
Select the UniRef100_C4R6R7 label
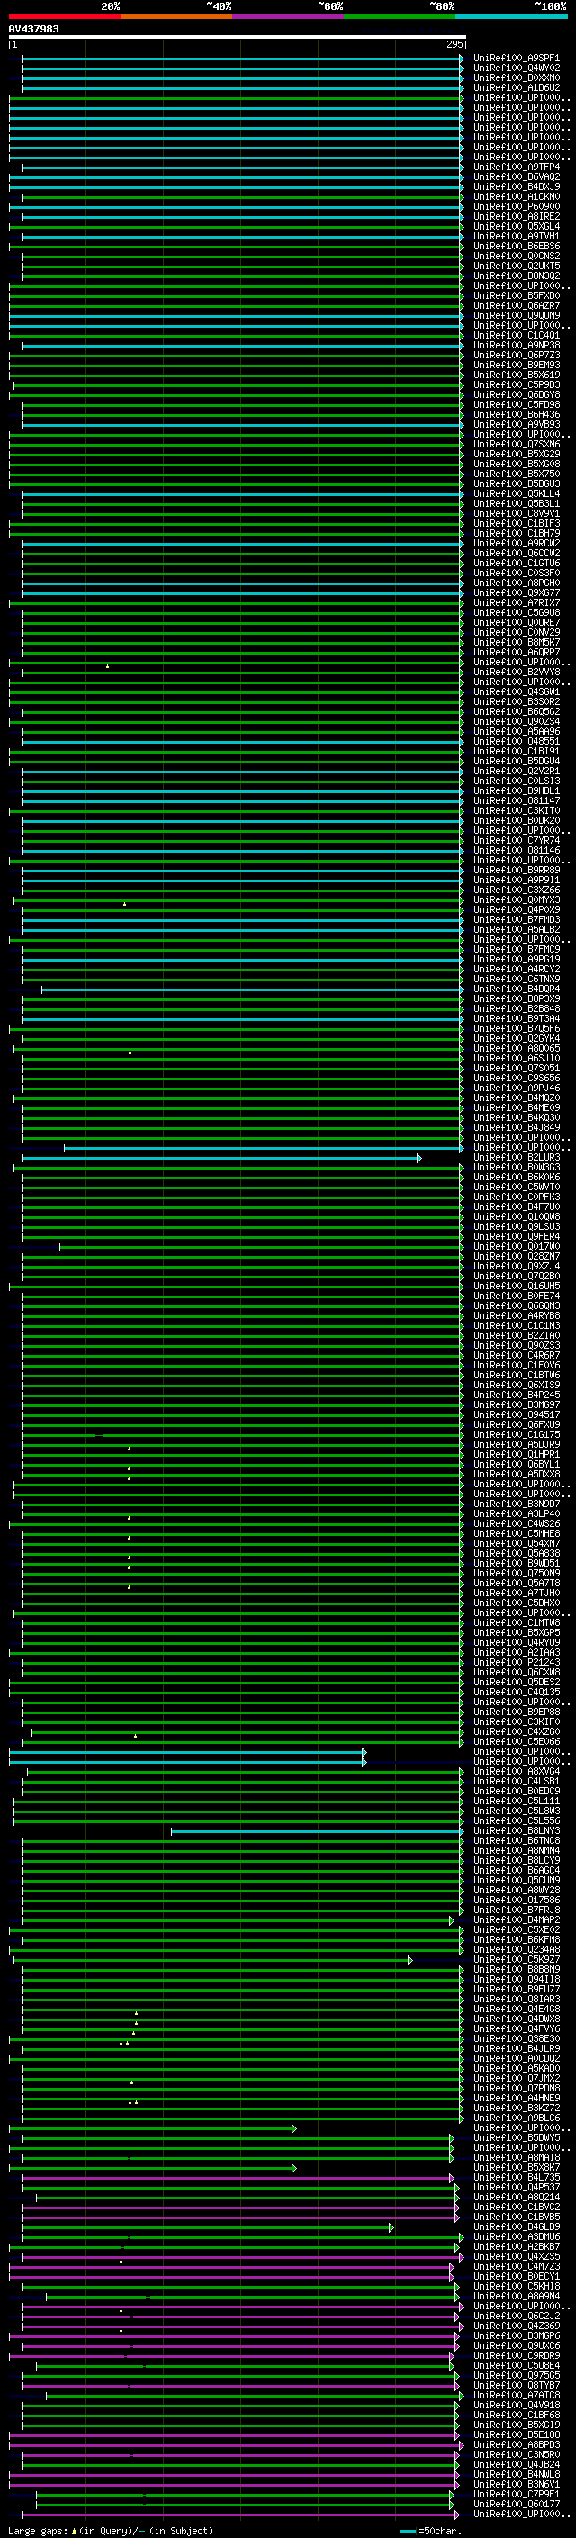pyautogui.click(x=516, y=1356)
